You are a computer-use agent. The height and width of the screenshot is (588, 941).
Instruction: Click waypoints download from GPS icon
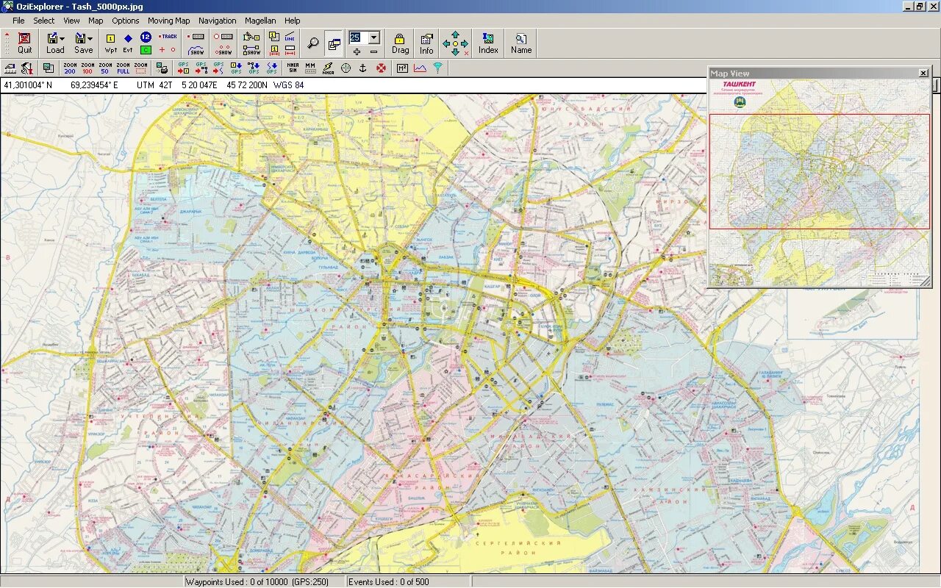click(x=236, y=68)
